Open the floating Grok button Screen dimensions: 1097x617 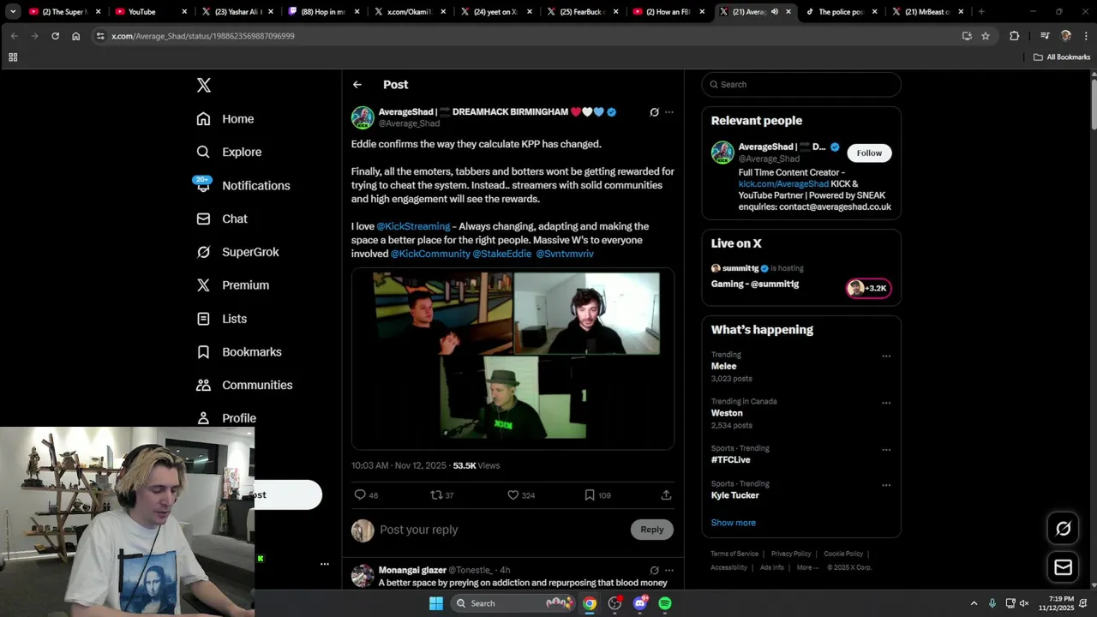coord(1064,529)
